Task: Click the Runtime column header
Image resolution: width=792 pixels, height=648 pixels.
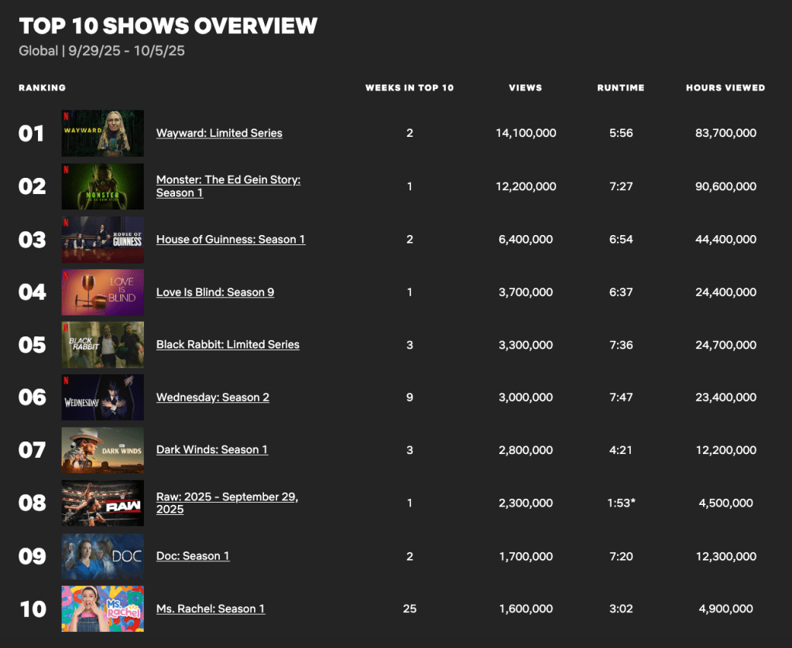Action: (x=621, y=88)
